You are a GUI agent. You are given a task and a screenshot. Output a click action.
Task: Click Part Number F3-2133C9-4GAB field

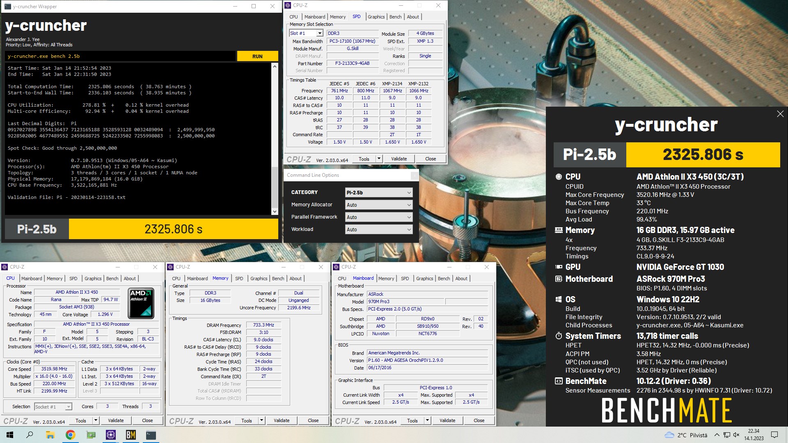tap(352, 64)
